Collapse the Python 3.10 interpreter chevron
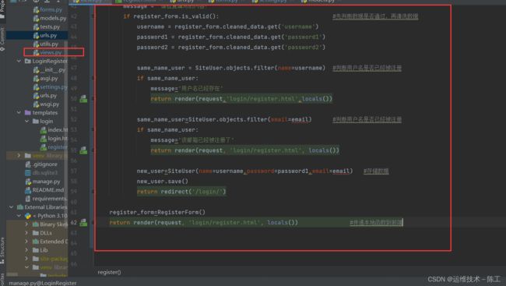506x286 pixels. [19, 216]
